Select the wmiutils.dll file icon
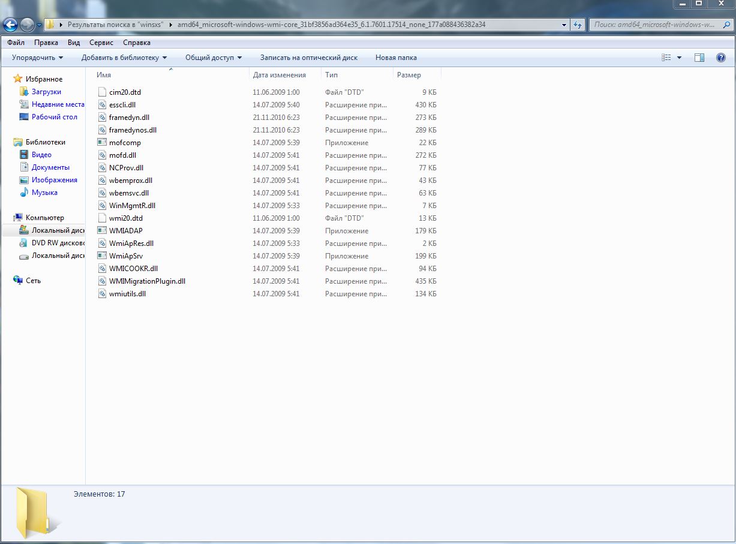 (102, 293)
